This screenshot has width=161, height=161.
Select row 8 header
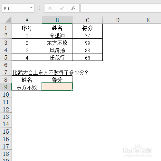6,80
